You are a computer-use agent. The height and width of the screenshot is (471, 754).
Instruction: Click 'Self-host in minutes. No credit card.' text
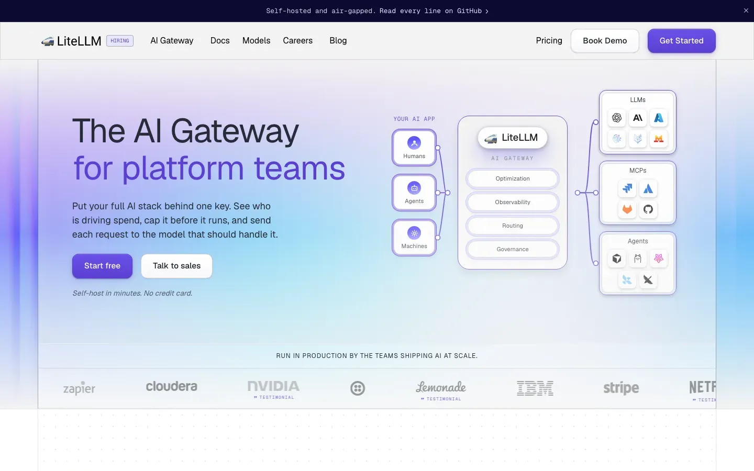pos(132,294)
